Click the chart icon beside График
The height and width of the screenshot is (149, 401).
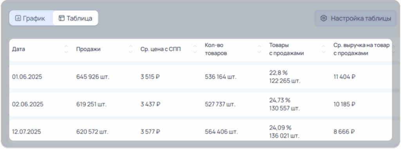pos(18,18)
